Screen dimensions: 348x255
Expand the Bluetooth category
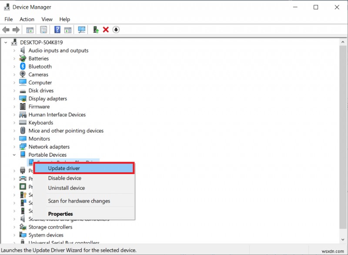coord(14,66)
